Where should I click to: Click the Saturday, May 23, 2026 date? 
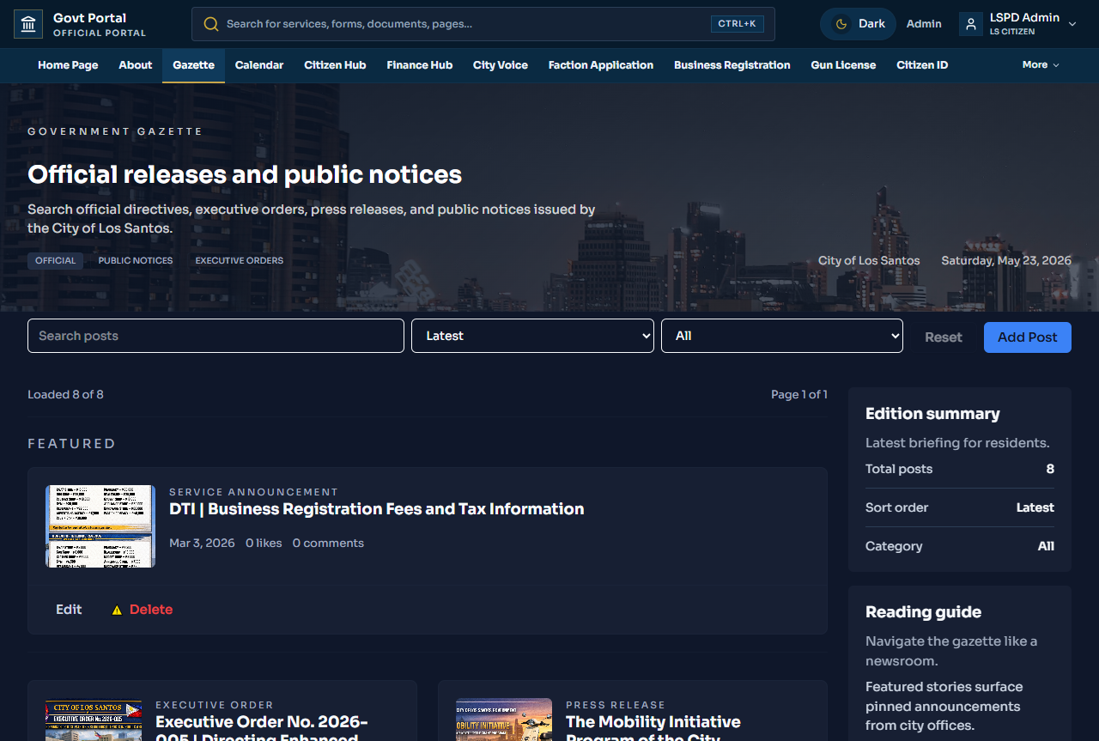click(1006, 261)
